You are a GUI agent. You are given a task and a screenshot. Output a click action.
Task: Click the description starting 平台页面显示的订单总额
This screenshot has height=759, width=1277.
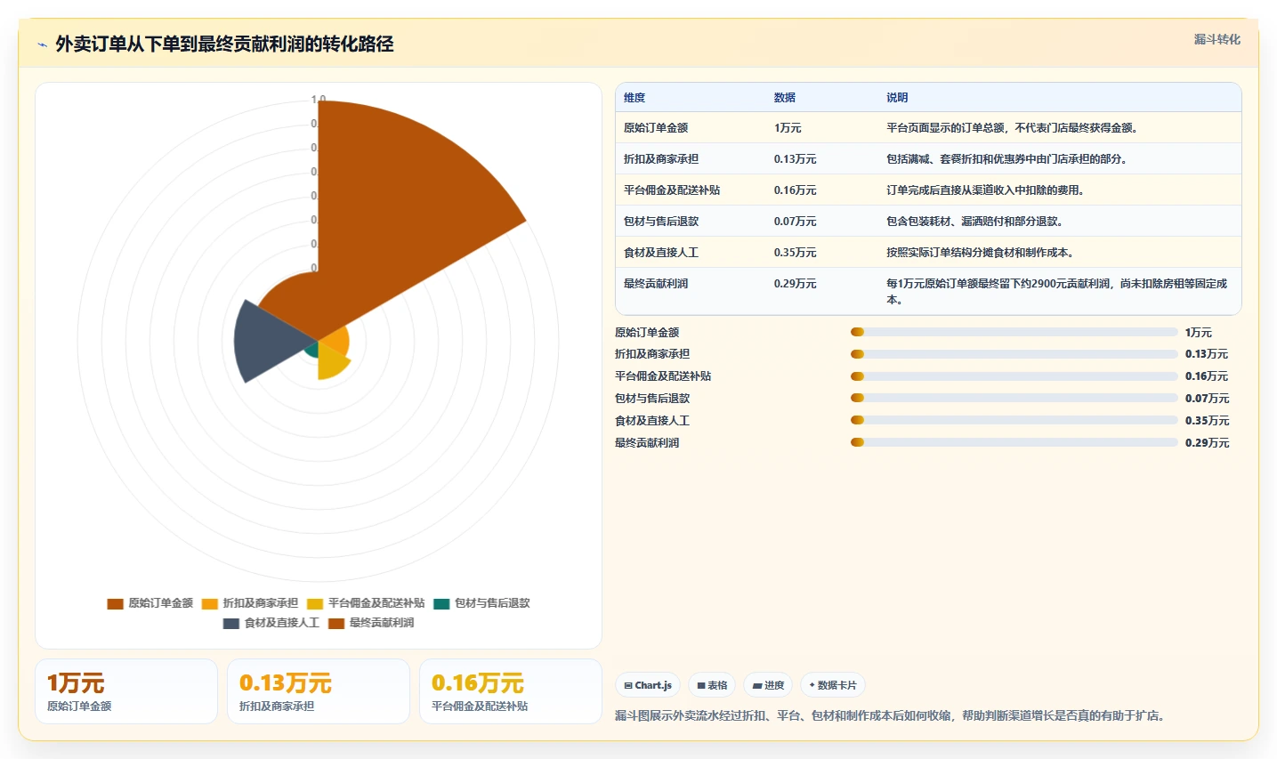(x=1012, y=128)
